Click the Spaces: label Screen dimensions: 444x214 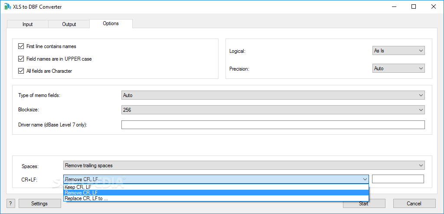tap(30, 166)
